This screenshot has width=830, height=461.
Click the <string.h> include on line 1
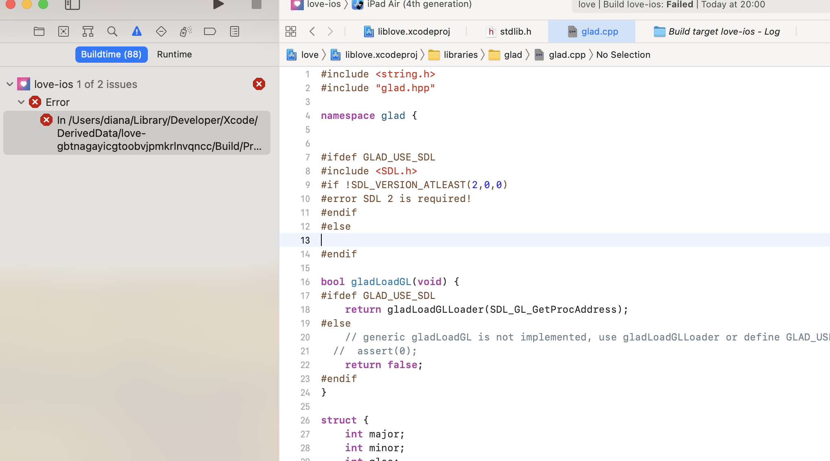[x=405, y=74]
